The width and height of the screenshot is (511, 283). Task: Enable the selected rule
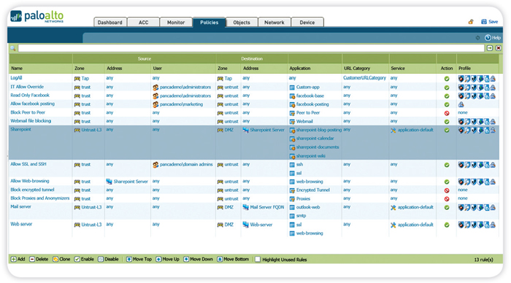[x=84, y=259]
